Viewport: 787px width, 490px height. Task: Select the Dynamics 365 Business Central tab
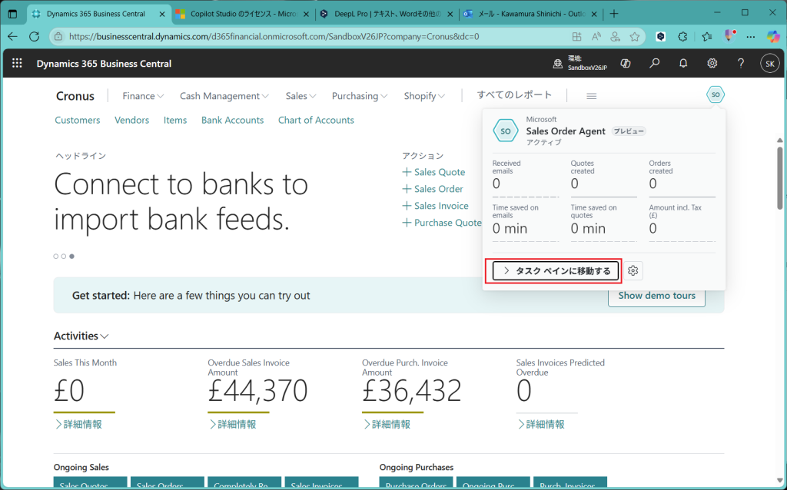point(99,14)
